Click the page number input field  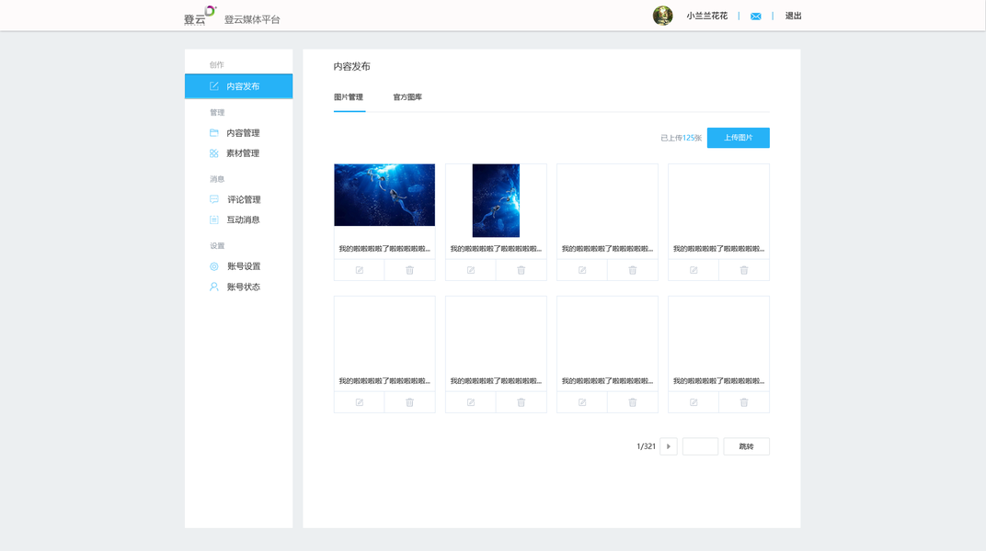700,446
